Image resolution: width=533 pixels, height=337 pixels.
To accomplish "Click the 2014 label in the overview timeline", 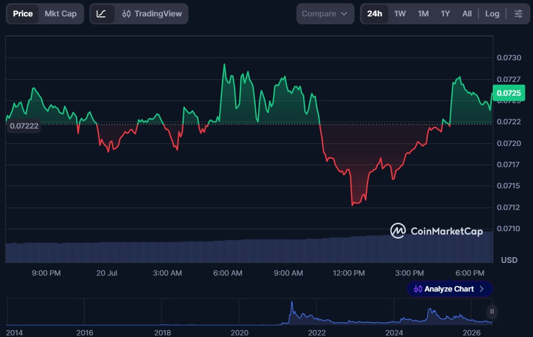I will click(x=14, y=333).
